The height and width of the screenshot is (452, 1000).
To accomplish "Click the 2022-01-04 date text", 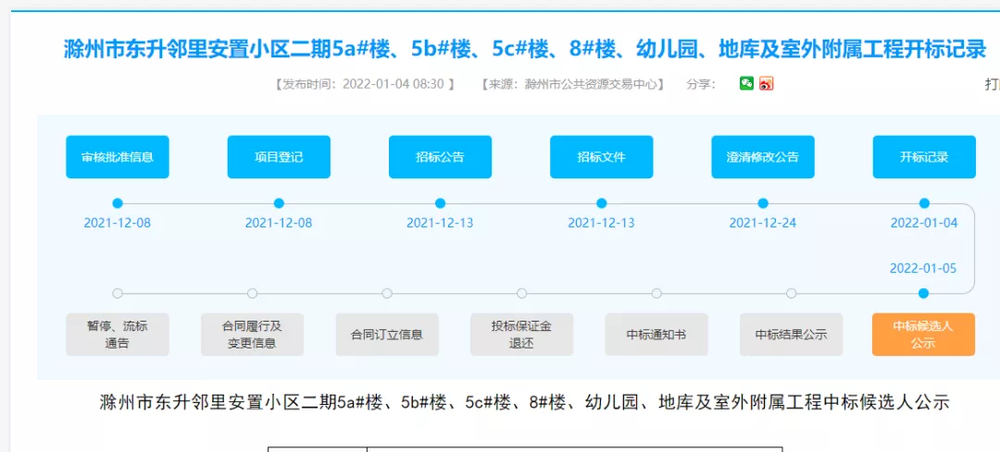I will (924, 224).
